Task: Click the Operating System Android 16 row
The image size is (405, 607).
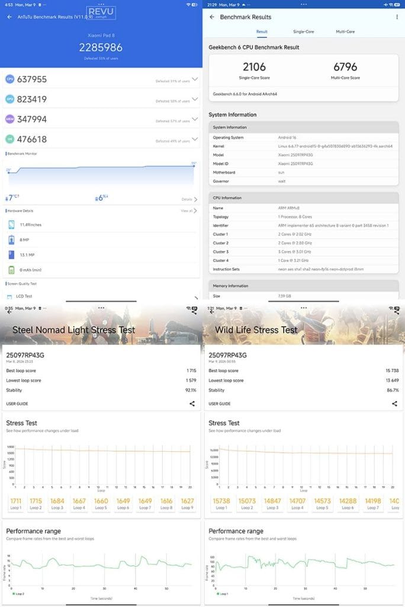Action: pos(304,138)
